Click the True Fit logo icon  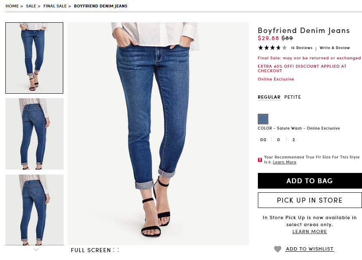tap(260, 160)
